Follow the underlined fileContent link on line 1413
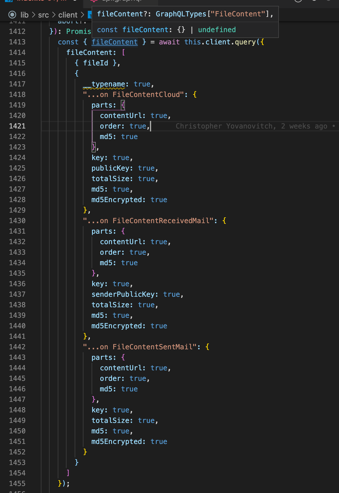This screenshot has width=339, height=493. coord(115,42)
